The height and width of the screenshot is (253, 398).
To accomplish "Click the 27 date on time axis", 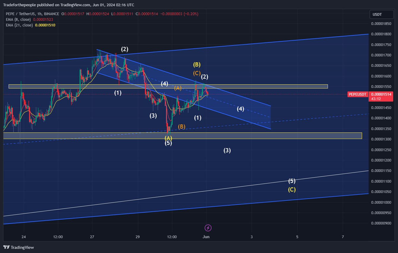I will point(92,237).
